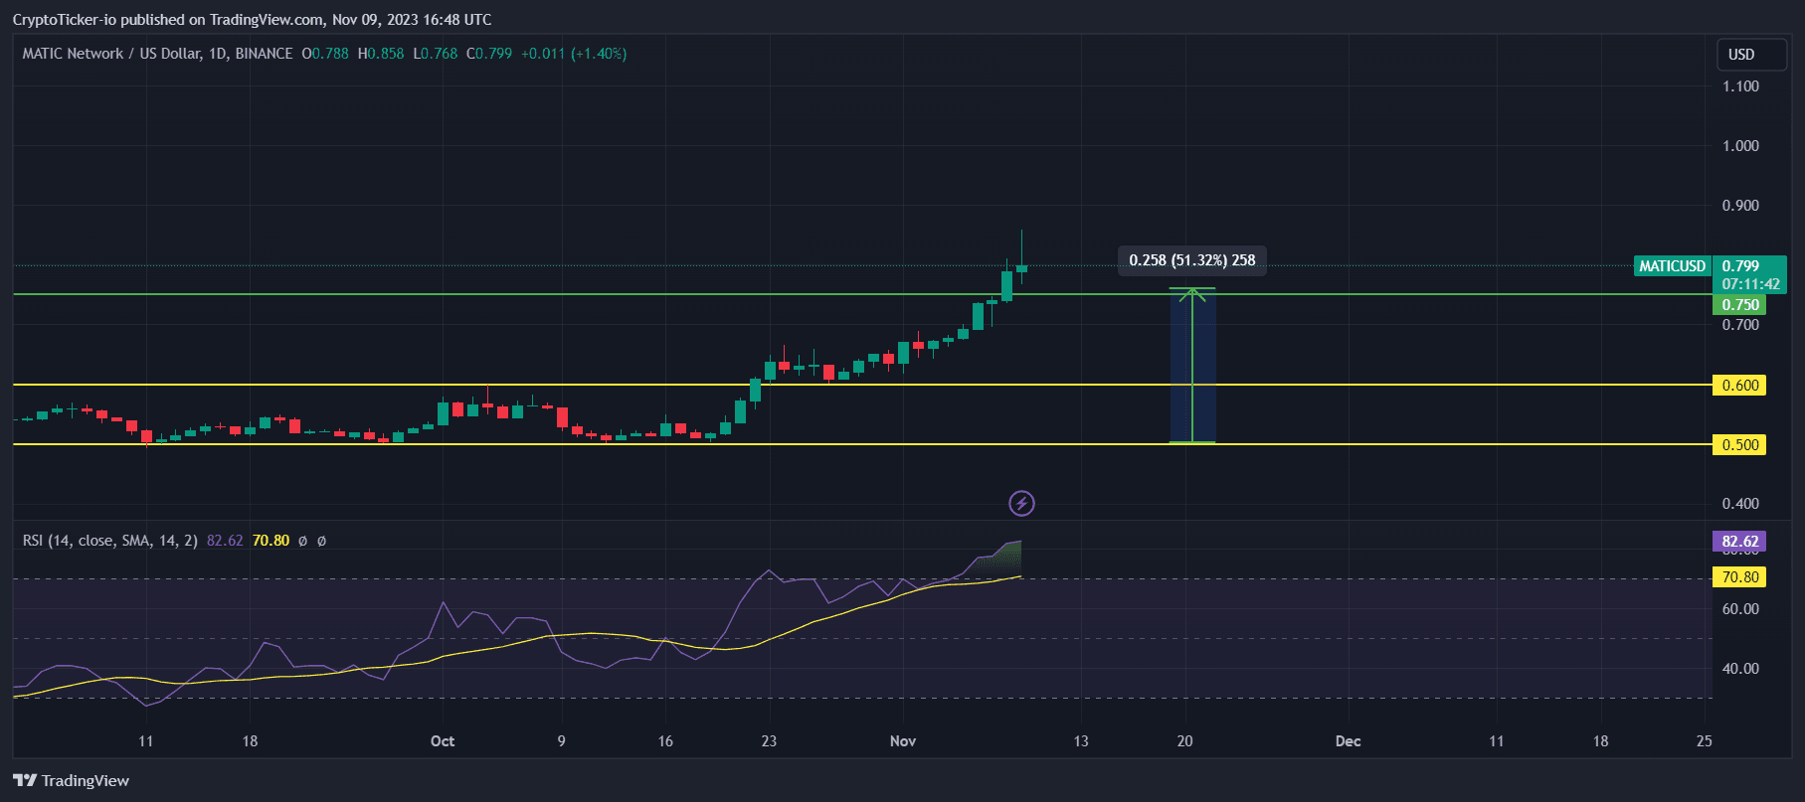Viewport: 1805px width, 802px height.
Task: Click the yellow 70.80 RSI label
Action: (1739, 577)
